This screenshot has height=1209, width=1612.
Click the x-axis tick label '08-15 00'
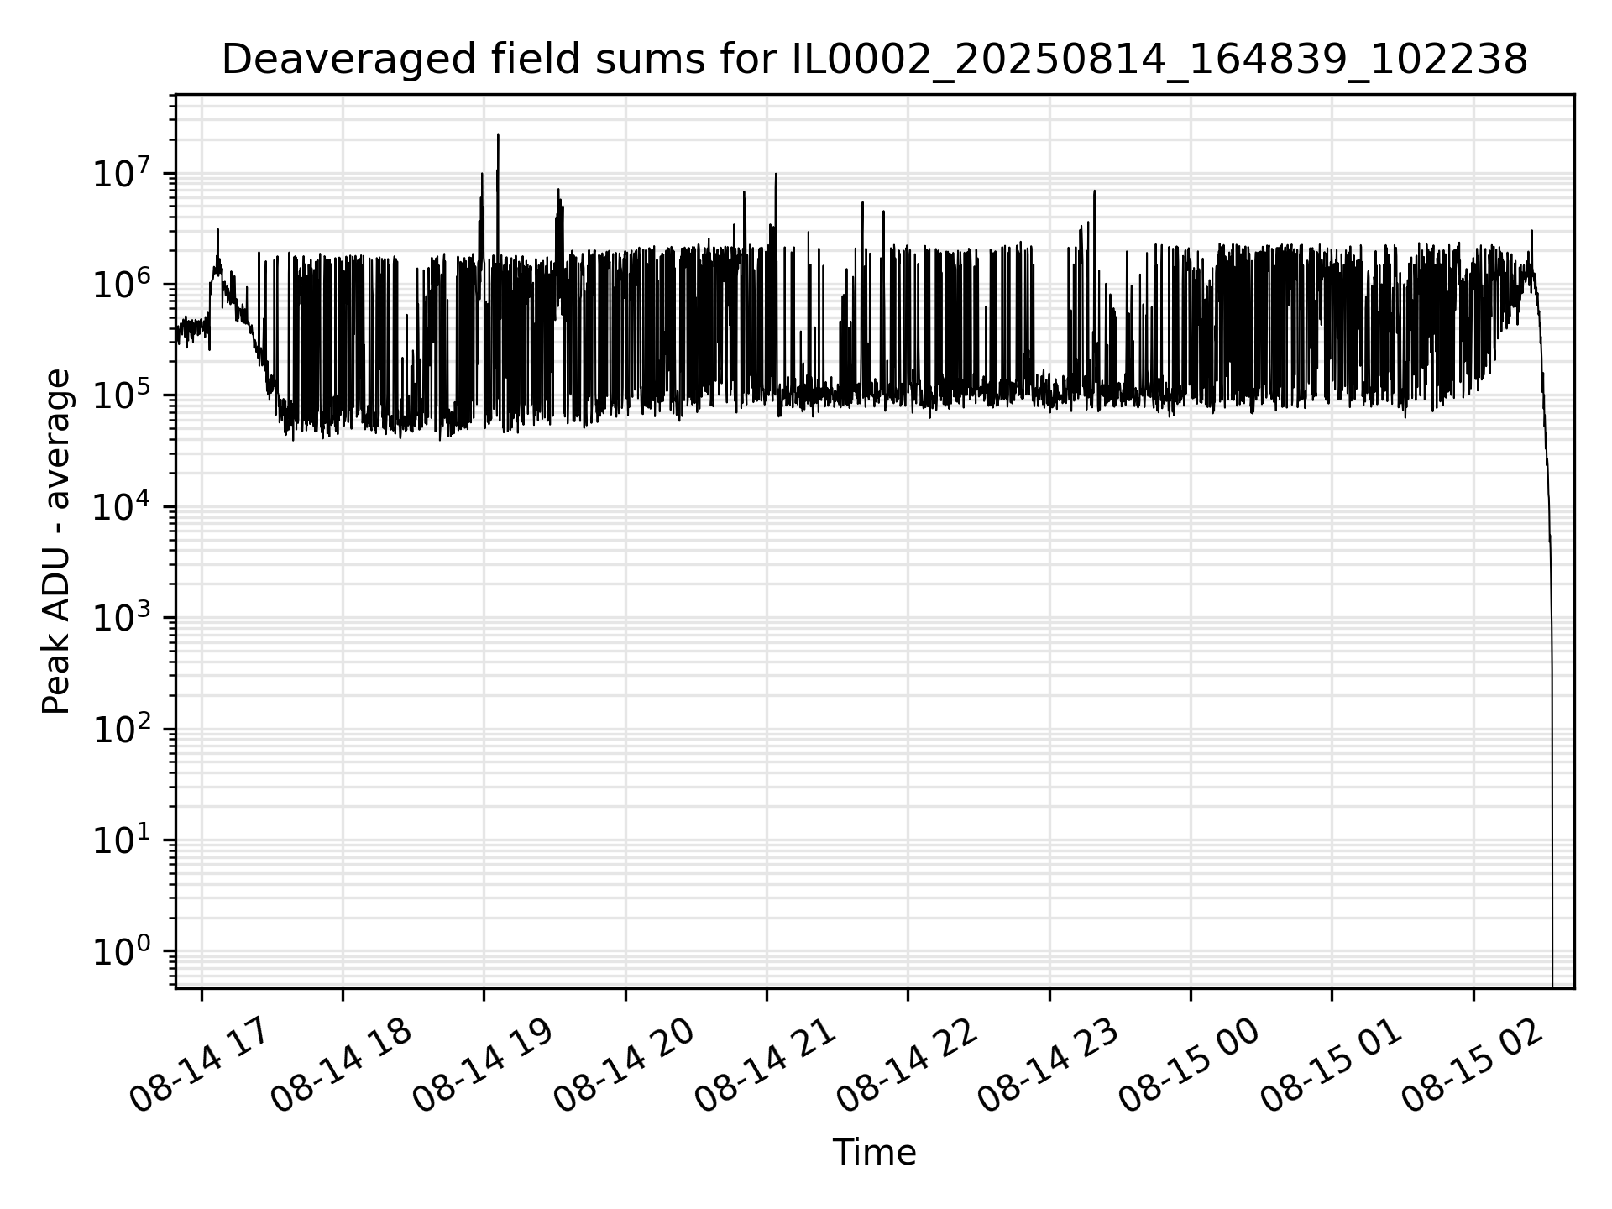coord(1189,1065)
